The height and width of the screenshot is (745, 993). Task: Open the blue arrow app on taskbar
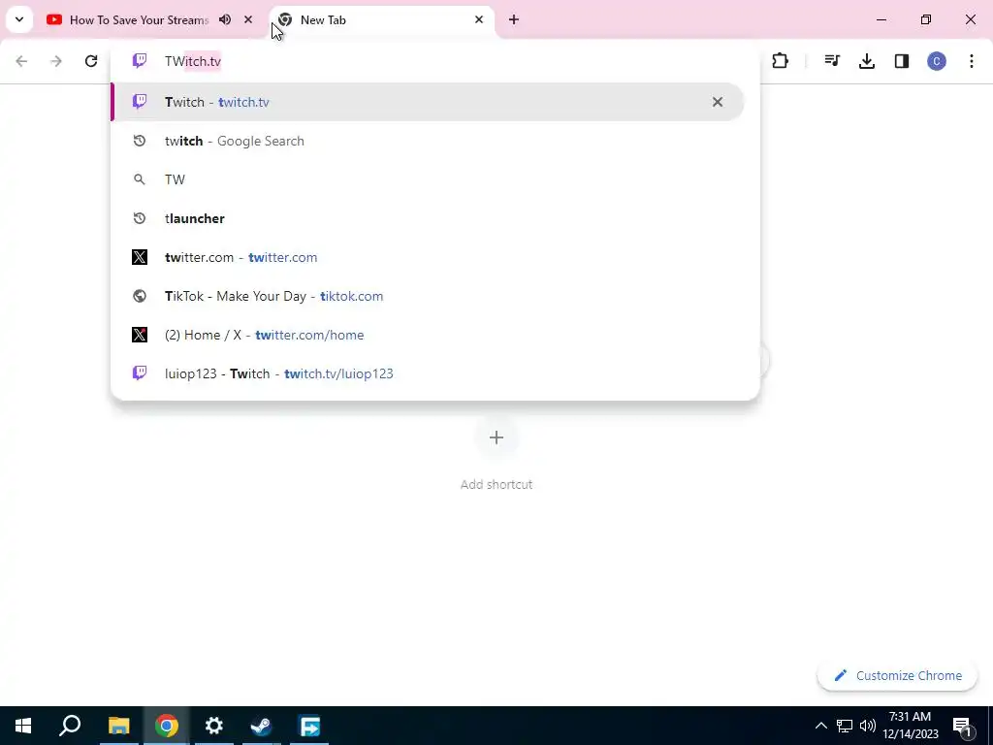point(309,726)
